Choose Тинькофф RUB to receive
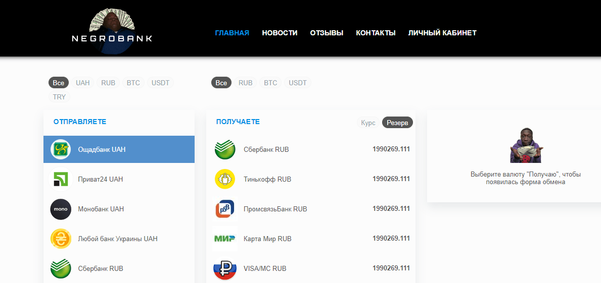The height and width of the screenshot is (283, 601). click(311, 179)
